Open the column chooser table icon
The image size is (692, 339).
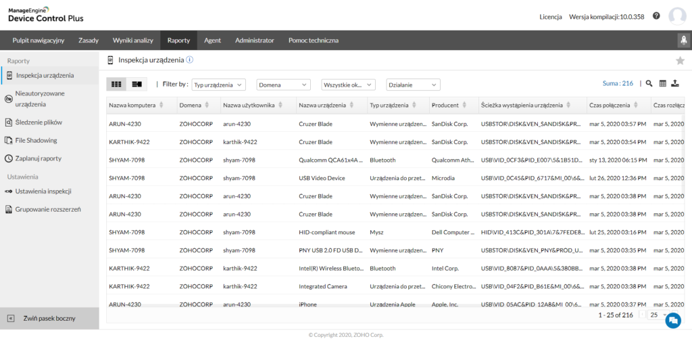pos(662,84)
